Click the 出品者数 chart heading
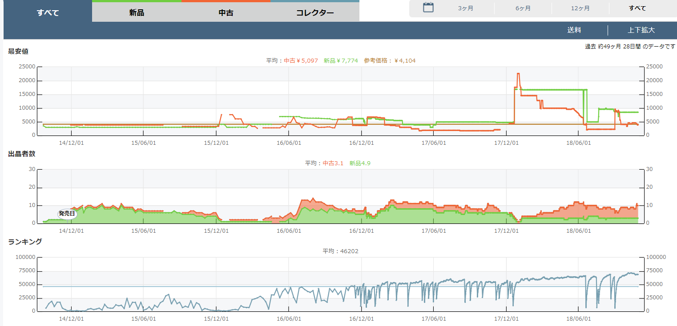 [21, 154]
